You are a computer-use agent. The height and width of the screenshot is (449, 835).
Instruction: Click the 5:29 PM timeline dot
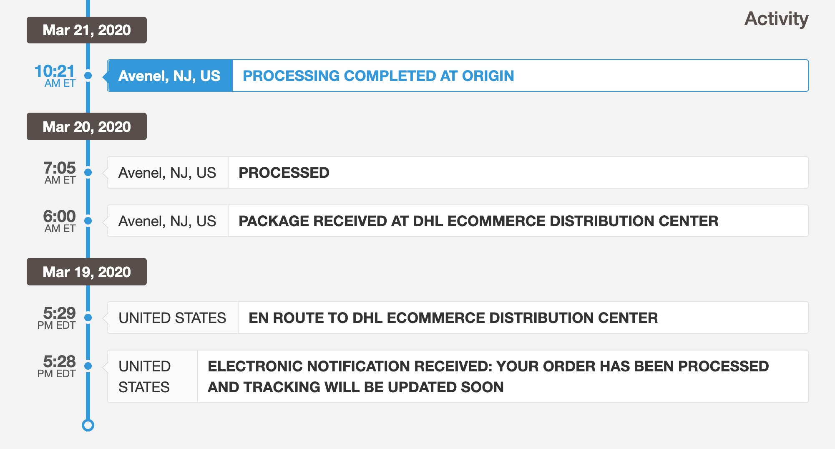pos(88,318)
